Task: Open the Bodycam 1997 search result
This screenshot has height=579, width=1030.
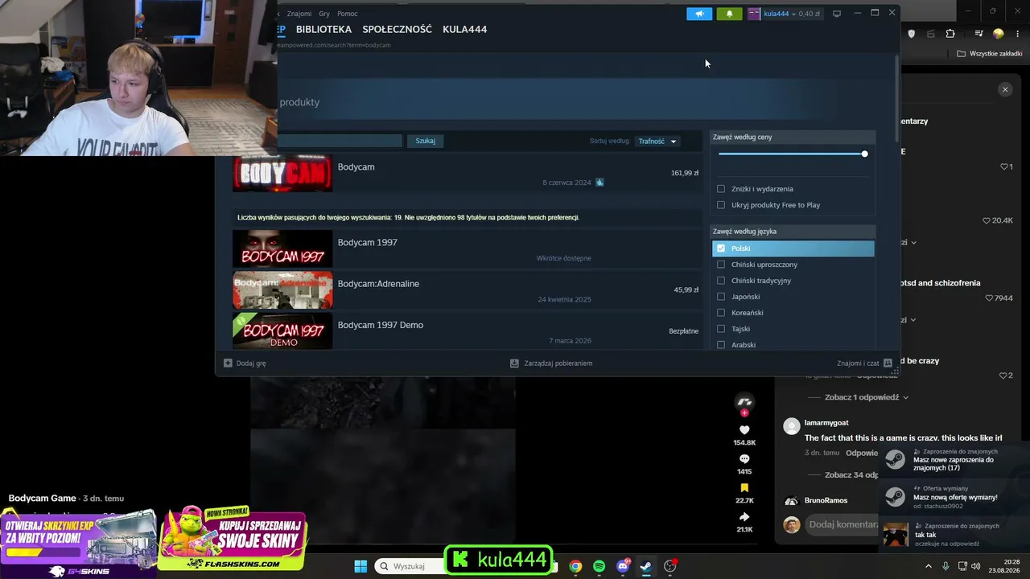Action: tap(467, 248)
